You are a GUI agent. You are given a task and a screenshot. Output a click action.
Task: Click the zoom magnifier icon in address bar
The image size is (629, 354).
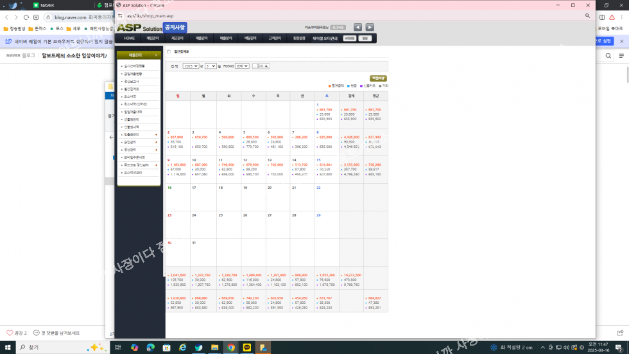(x=587, y=15)
